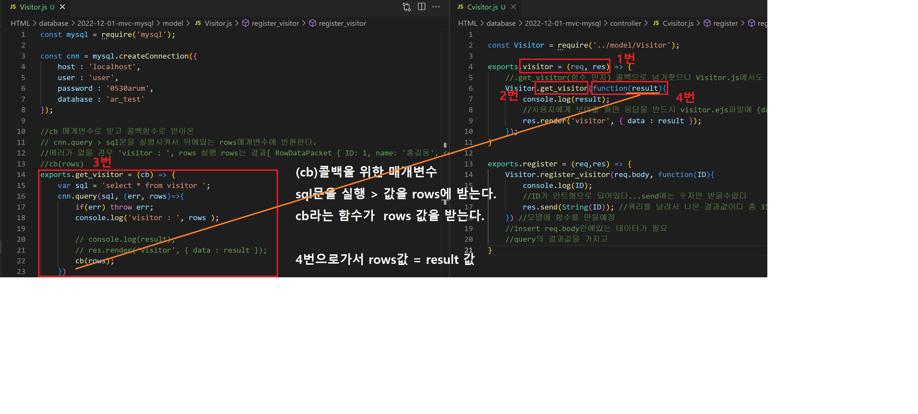This screenshot has height=414, width=918.
Task: Open the database breadcrumb in right editor
Action: click(501, 23)
